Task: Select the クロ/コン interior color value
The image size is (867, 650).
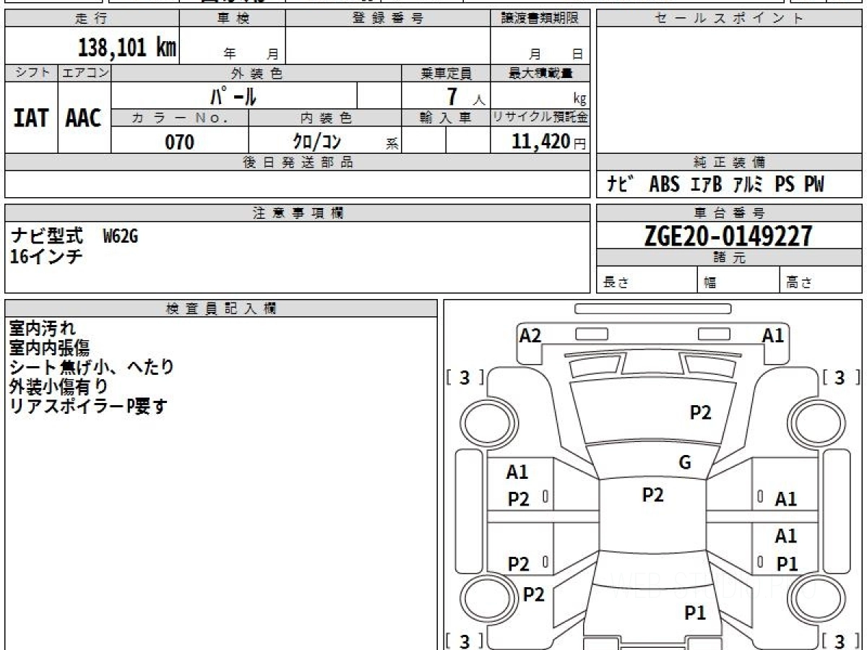Action: [x=317, y=142]
